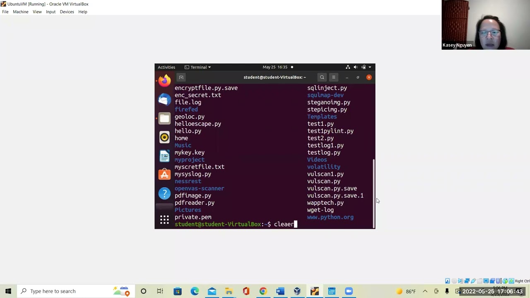The height and width of the screenshot is (298, 530).
Task: Click the 'sqlinject.py' file name
Action: tap(327, 88)
